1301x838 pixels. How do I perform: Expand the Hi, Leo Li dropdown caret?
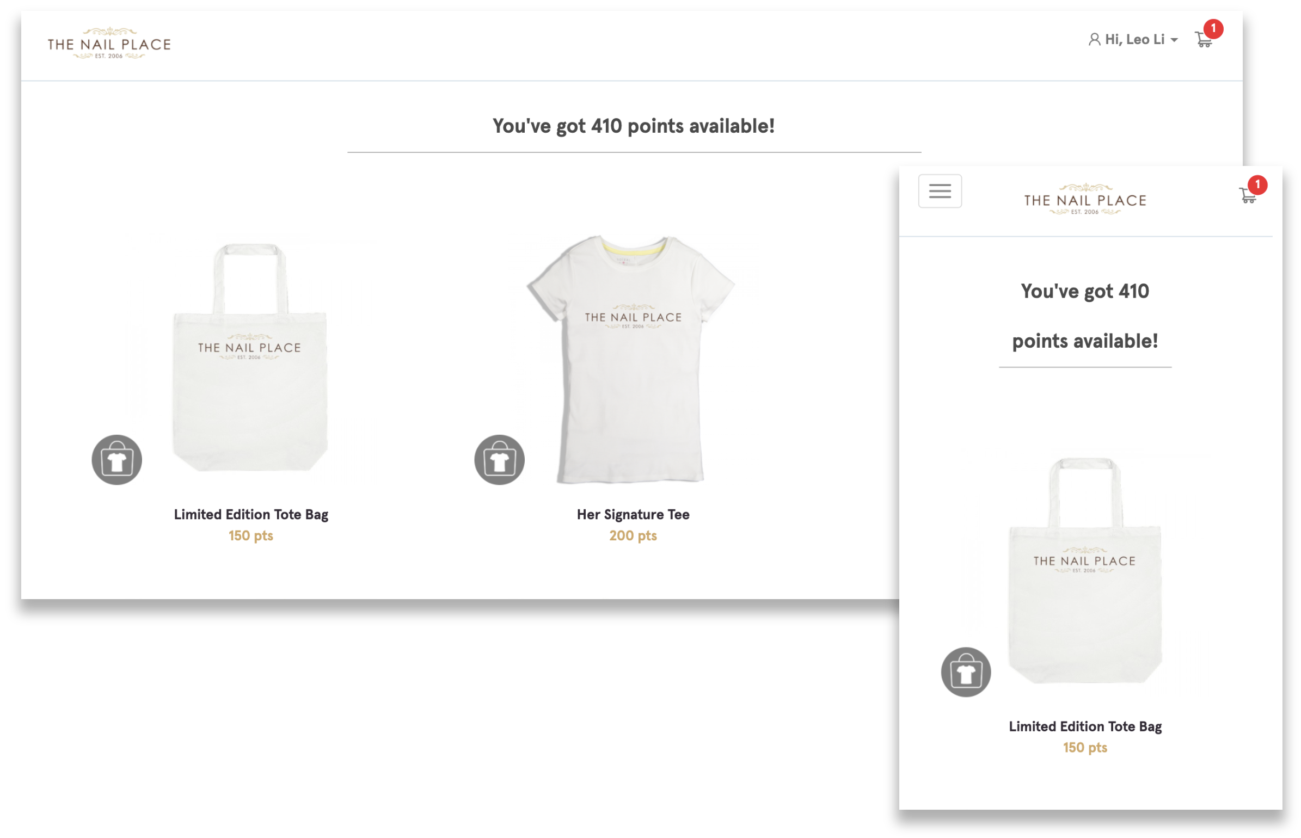1174,40
